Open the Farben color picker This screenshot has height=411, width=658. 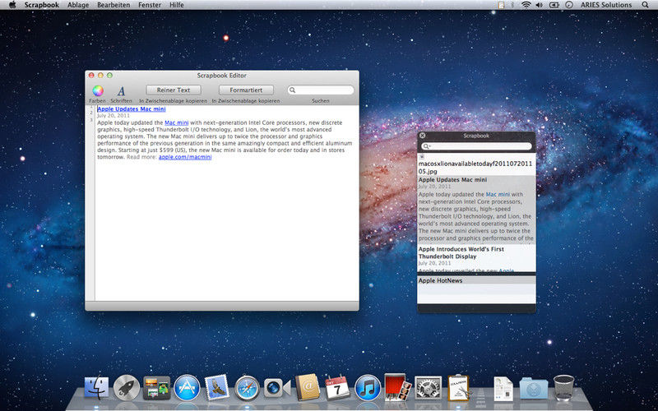[98, 90]
